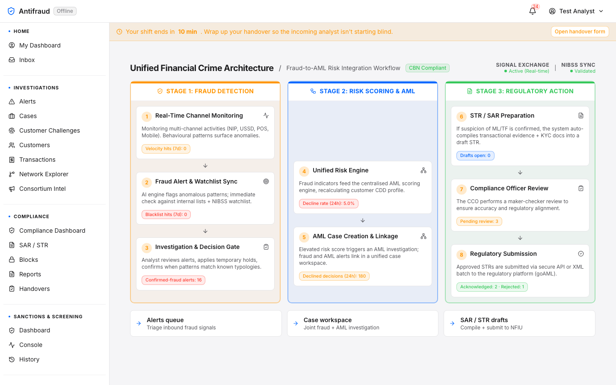Click the shift clock icon in the banner
This screenshot has height=385, width=616.
[119, 32]
